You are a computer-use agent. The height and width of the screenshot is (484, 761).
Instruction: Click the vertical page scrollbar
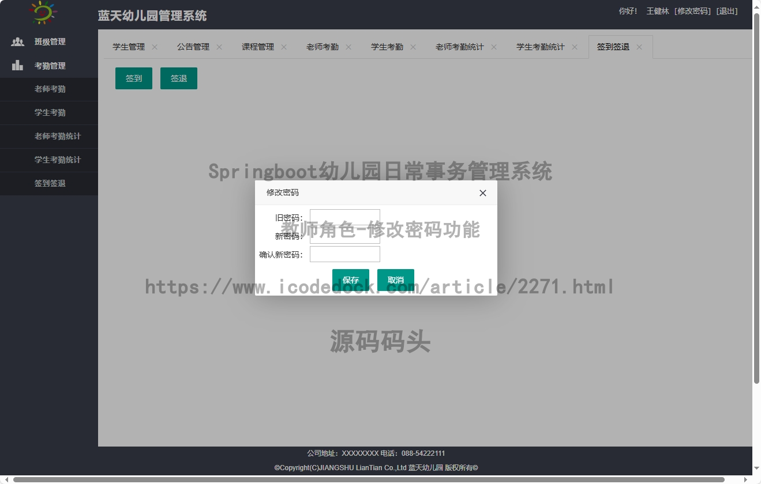(756, 198)
